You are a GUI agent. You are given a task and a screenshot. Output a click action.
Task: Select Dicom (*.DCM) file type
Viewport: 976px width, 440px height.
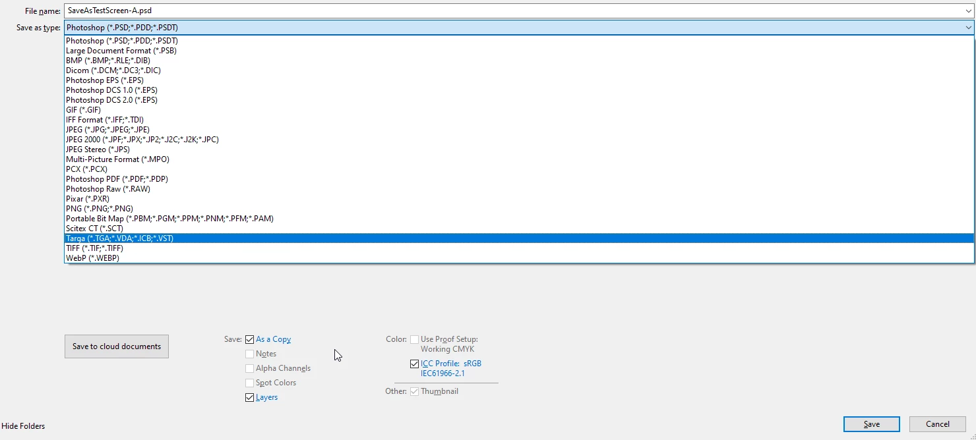point(519,70)
